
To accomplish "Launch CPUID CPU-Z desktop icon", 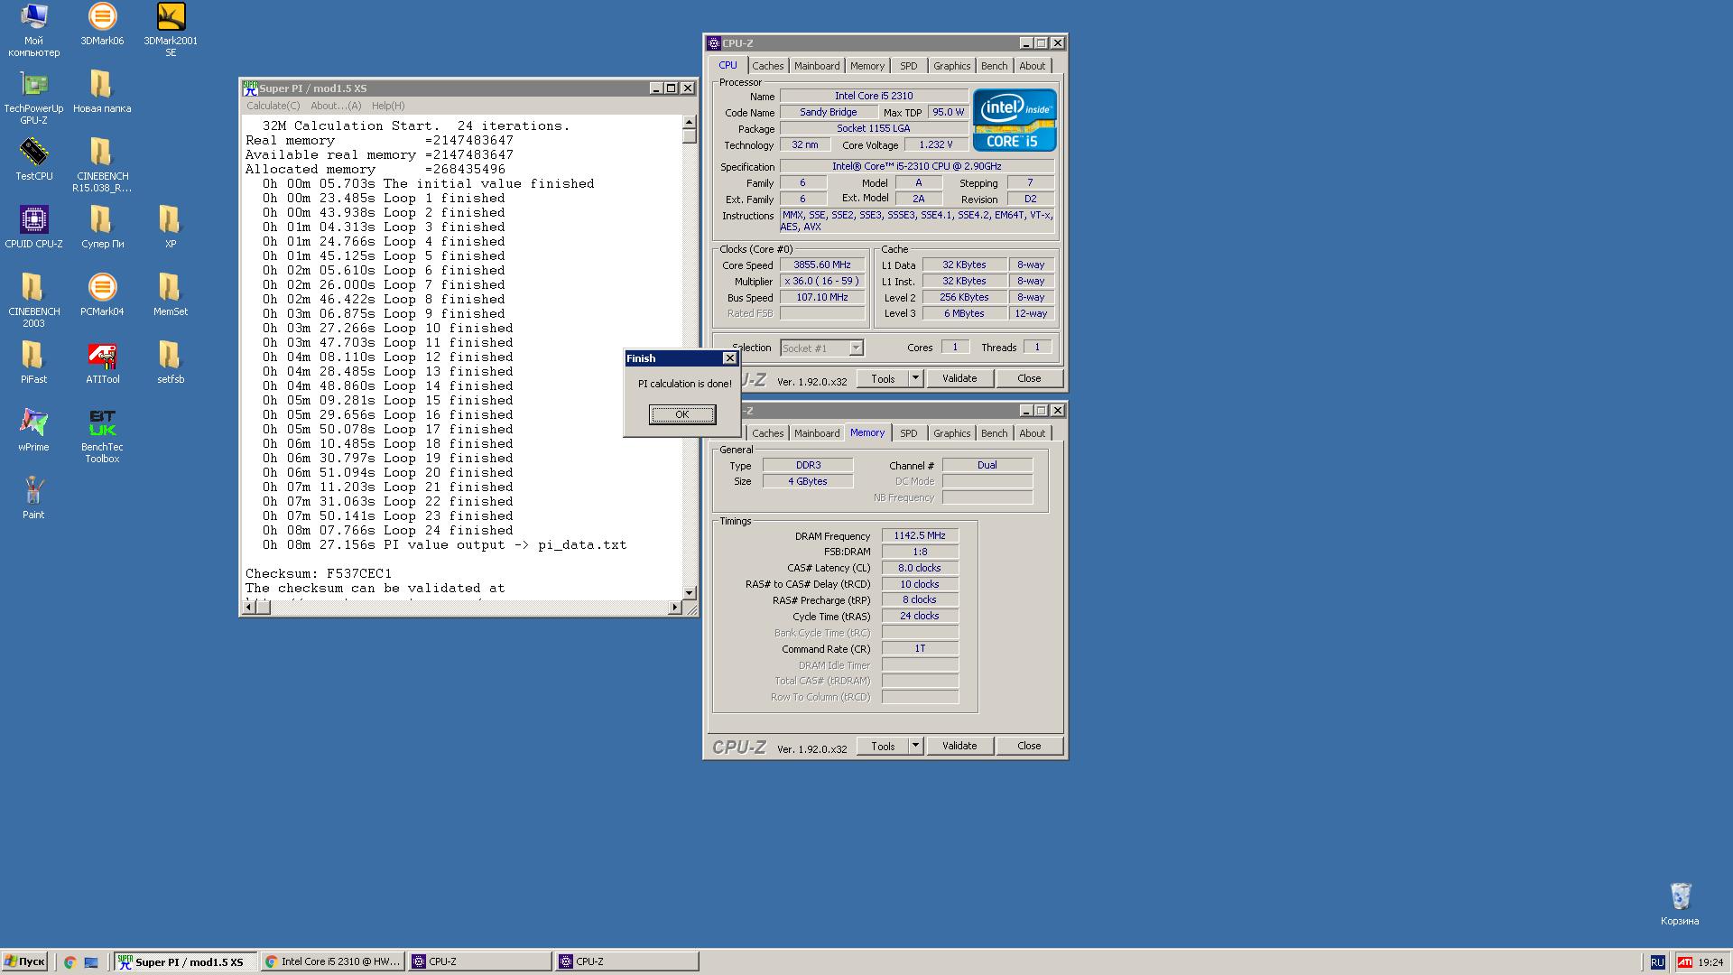I will [x=33, y=227].
